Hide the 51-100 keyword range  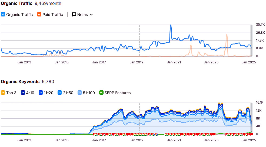[x=80, y=93]
